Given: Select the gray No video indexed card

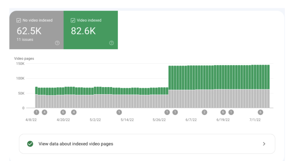Looking at the screenshot, I should (36, 30).
